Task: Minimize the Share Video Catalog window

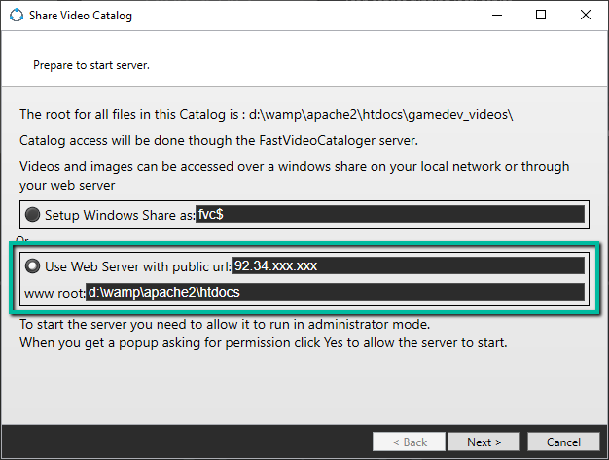Action: pos(496,16)
